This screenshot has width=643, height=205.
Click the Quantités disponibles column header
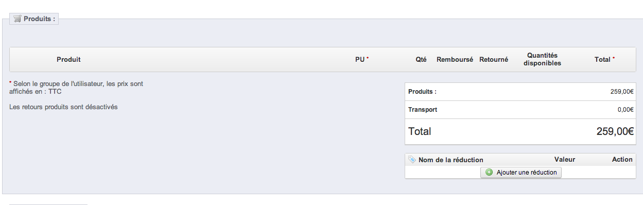tap(542, 59)
